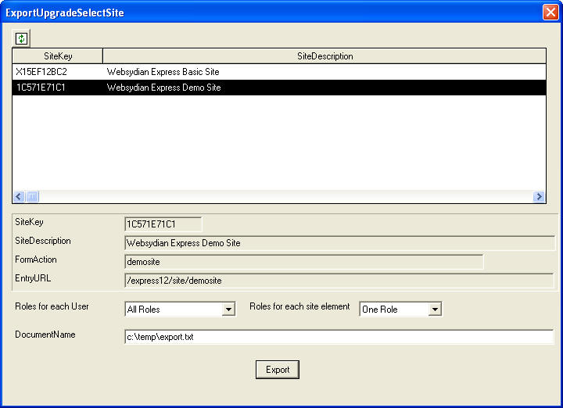Sort by the SiteKey column header
The height and width of the screenshot is (408, 563).
click(x=58, y=56)
